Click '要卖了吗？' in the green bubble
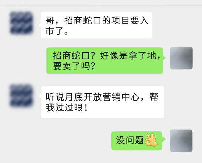The width and height of the screenshot is (202, 163). [74, 66]
